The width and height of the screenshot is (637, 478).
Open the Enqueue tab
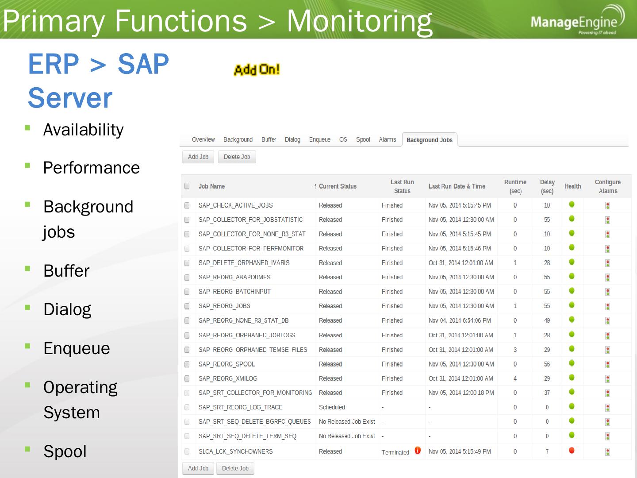coord(319,140)
